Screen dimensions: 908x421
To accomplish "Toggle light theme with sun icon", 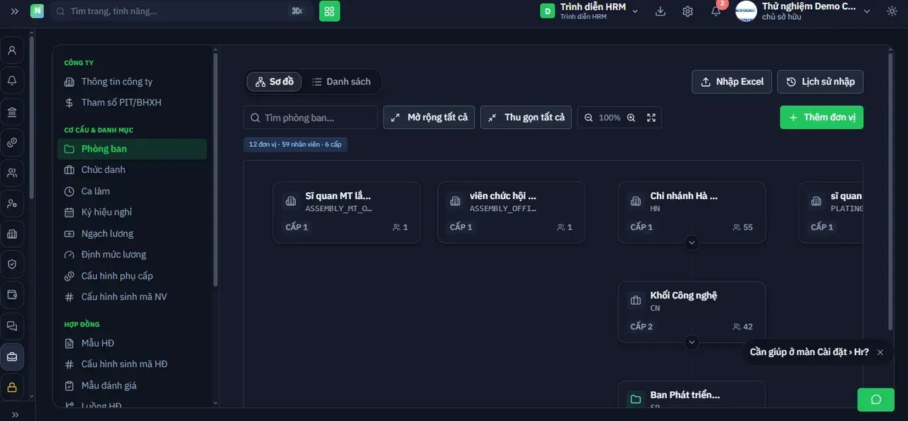I will click(x=892, y=11).
